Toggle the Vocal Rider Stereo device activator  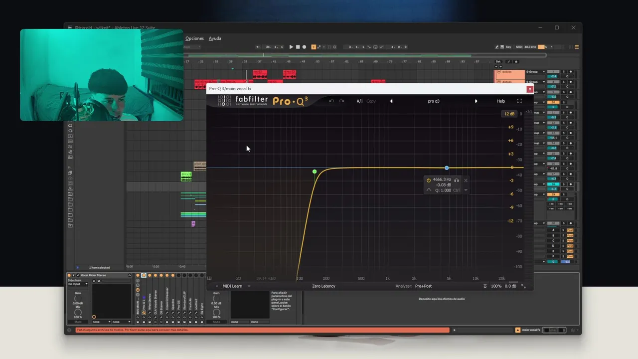tap(69, 275)
